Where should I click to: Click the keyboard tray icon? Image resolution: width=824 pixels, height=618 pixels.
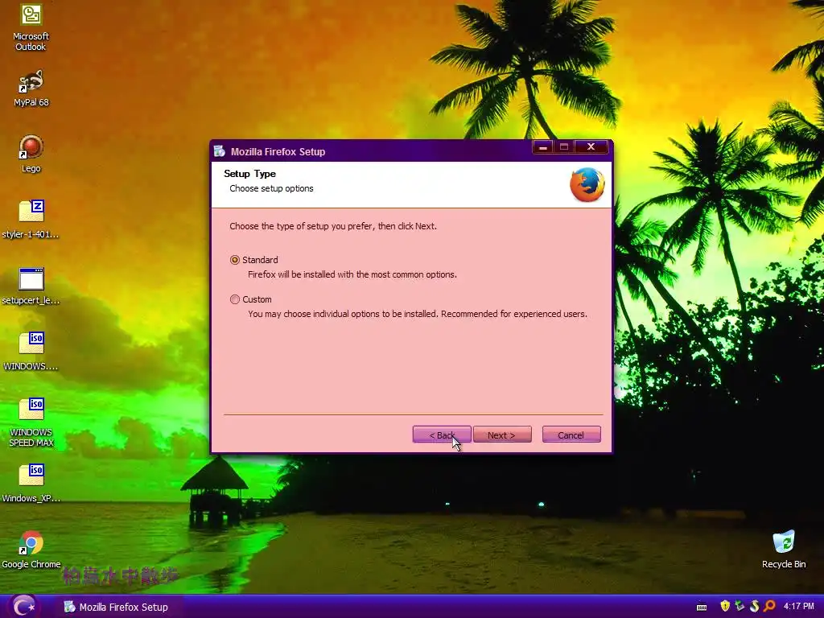702,607
